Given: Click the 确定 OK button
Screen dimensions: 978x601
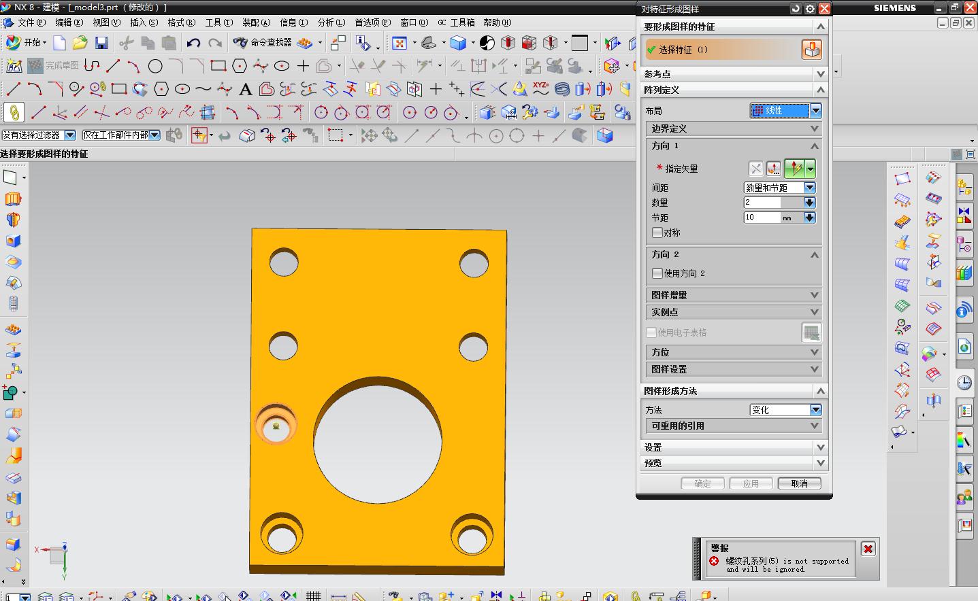Looking at the screenshot, I should coord(702,483).
